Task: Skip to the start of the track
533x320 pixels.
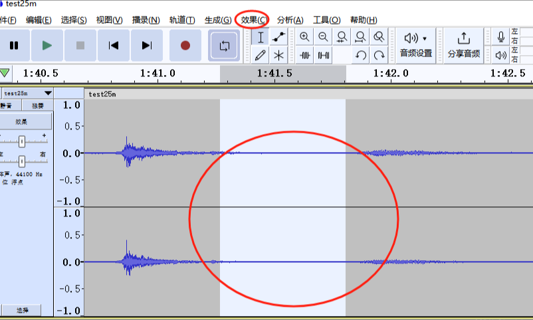Action: click(114, 46)
